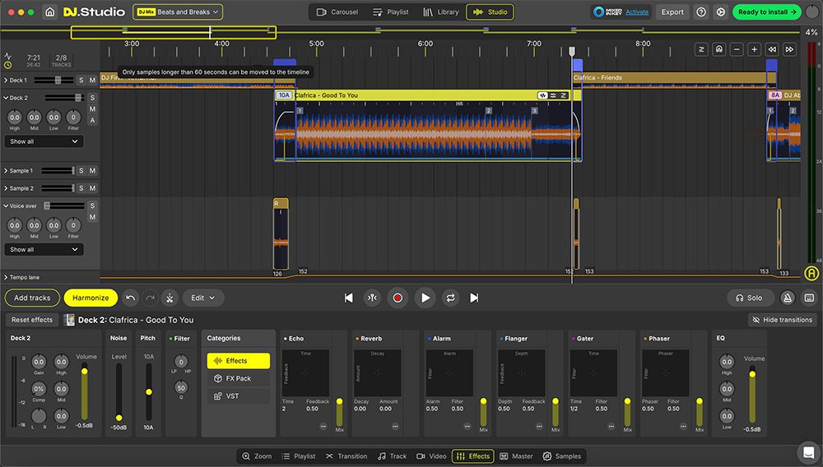Adjust the Noise Level slider handle
The width and height of the screenshot is (823, 467).
click(119, 418)
